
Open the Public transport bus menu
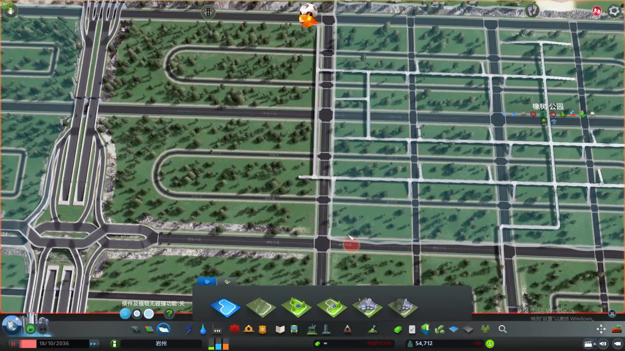294,330
